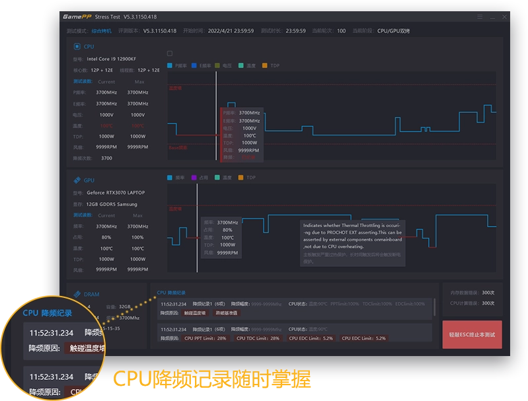Screen dimensions: 528x401
Task: Click the CPU chip section icon
Action: click(77, 46)
